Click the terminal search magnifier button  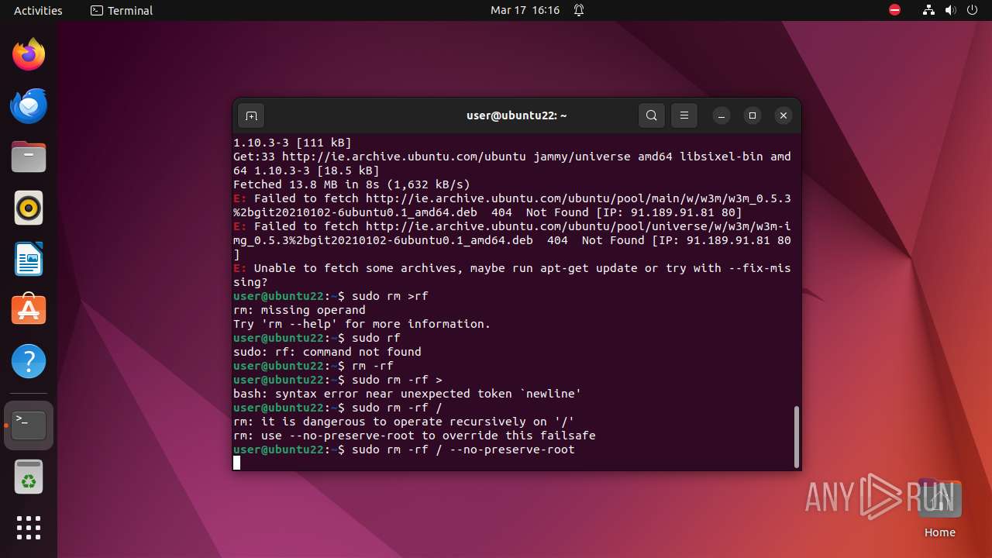(x=651, y=115)
